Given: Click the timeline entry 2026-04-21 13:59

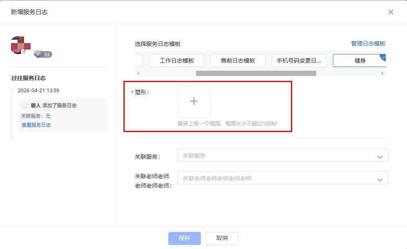Looking at the screenshot, I should pos(38,90).
